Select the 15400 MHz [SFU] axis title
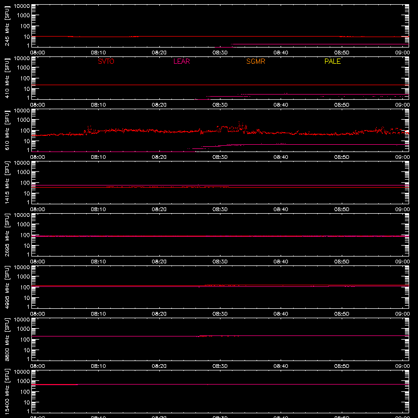 tap(7, 391)
